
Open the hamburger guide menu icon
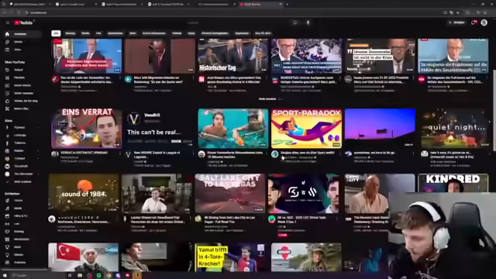click(8, 22)
